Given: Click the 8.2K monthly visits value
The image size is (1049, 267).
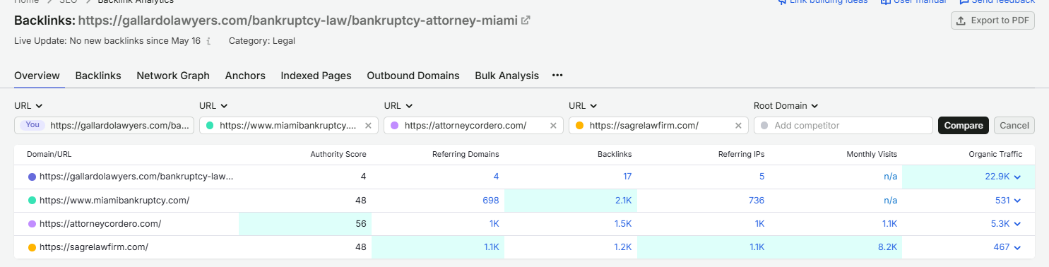Looking at the screenshot, I should tap(888, 247).
